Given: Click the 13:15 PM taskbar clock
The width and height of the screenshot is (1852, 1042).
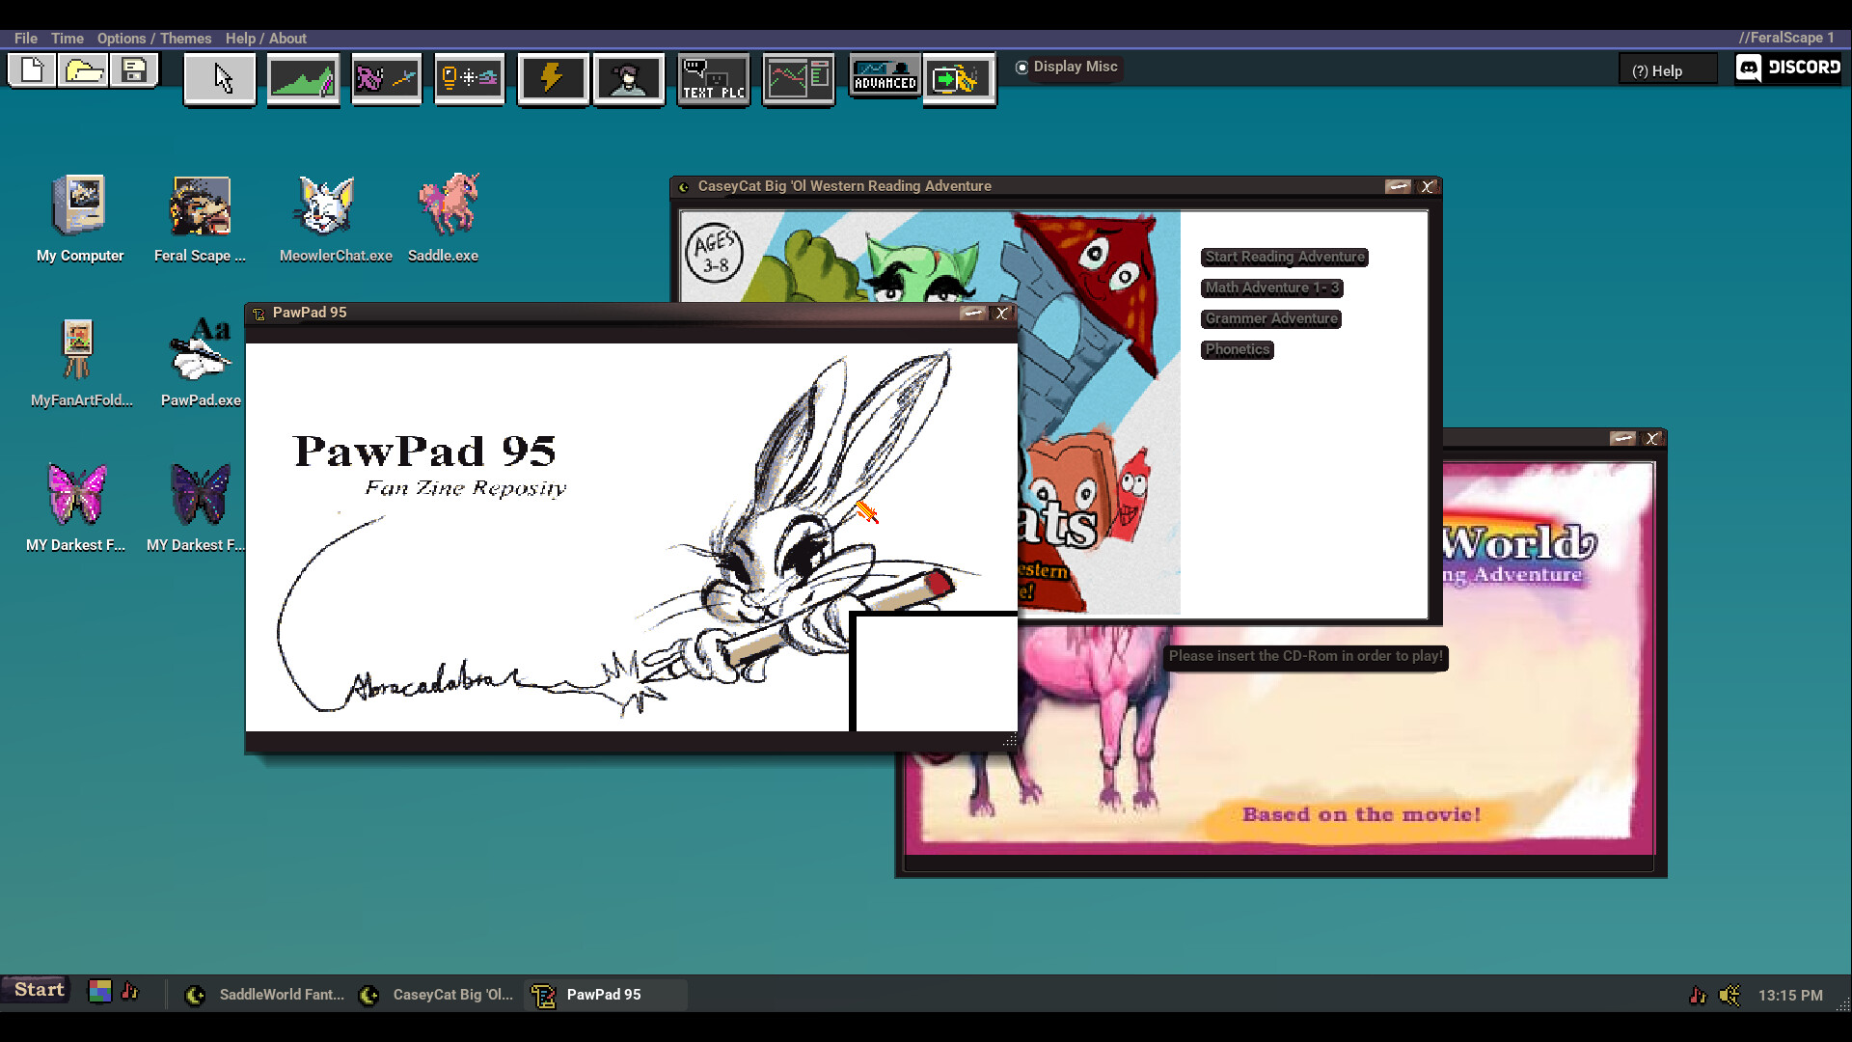Looking at the screenshot, I should (1790, 995).
